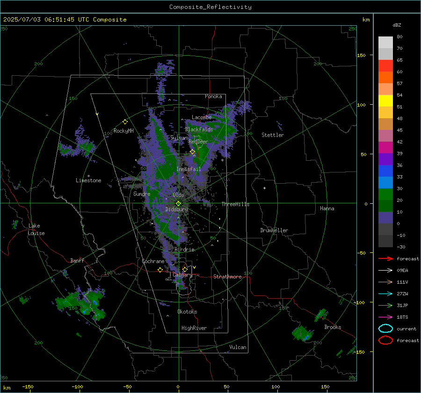Click the Blackfalds label
421x393 pixels.
pos(199,129)
